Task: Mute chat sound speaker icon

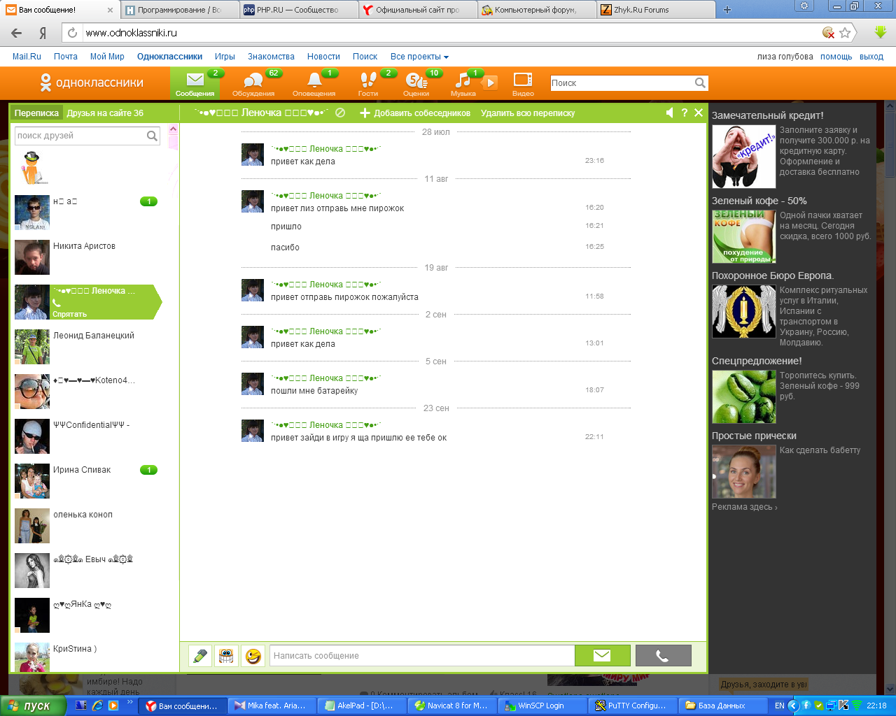Action: (669, 113)
